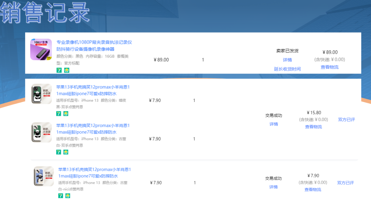Screen dimensions: 371x204
Task: Select the 卖家已发货 status text
Action: (x=287, y=51)
